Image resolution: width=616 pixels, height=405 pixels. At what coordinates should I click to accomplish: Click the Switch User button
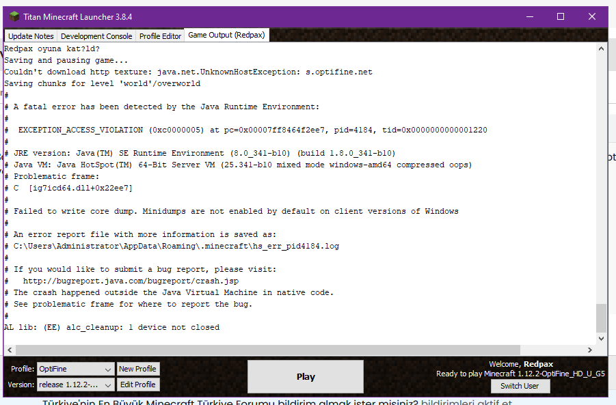(x=520, y=386)
